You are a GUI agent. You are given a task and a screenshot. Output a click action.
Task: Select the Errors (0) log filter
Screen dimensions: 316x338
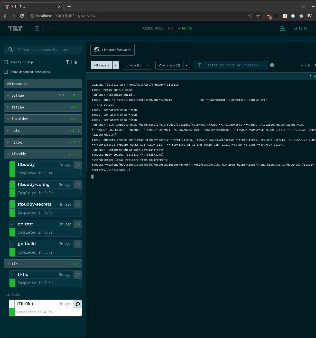pyautogui.click(x=134, y=65)
